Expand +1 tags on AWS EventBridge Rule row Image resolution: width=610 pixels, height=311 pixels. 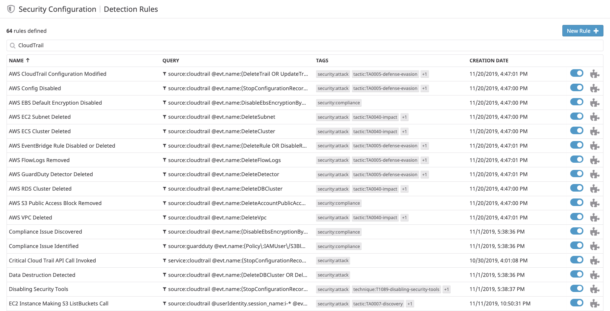[424, 146]
